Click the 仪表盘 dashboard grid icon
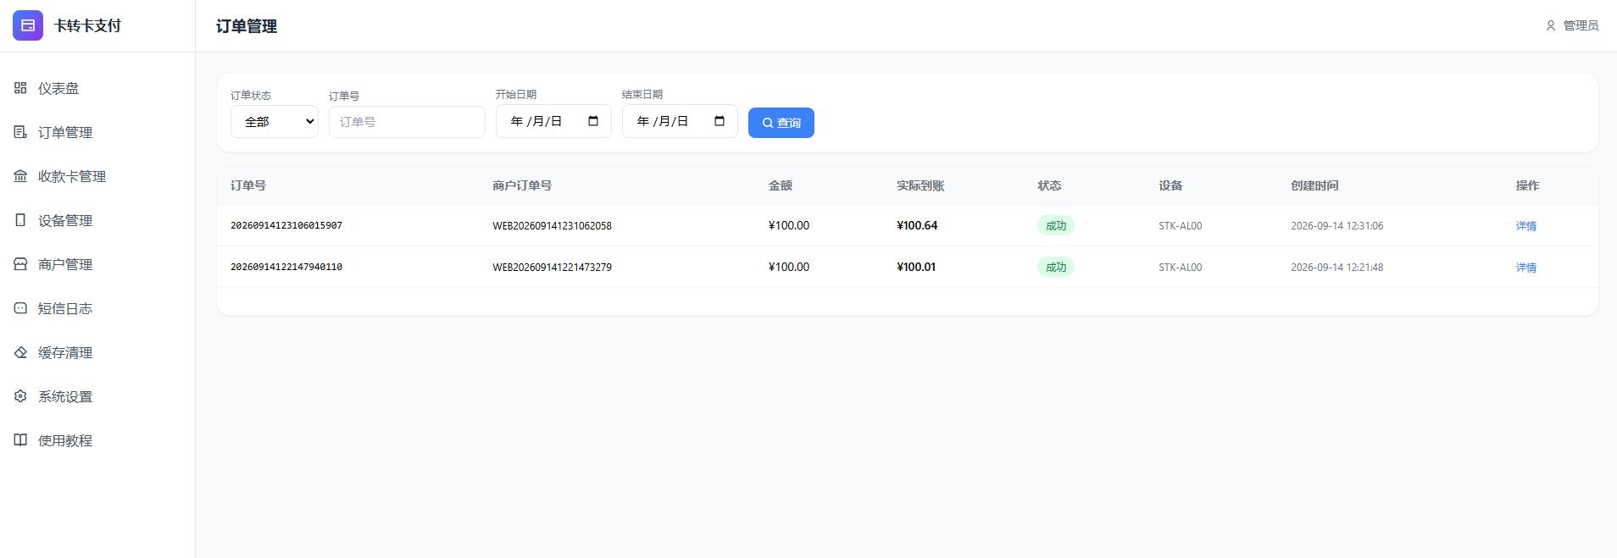The width and height of the screenshot is (1617, 558). 20,88
